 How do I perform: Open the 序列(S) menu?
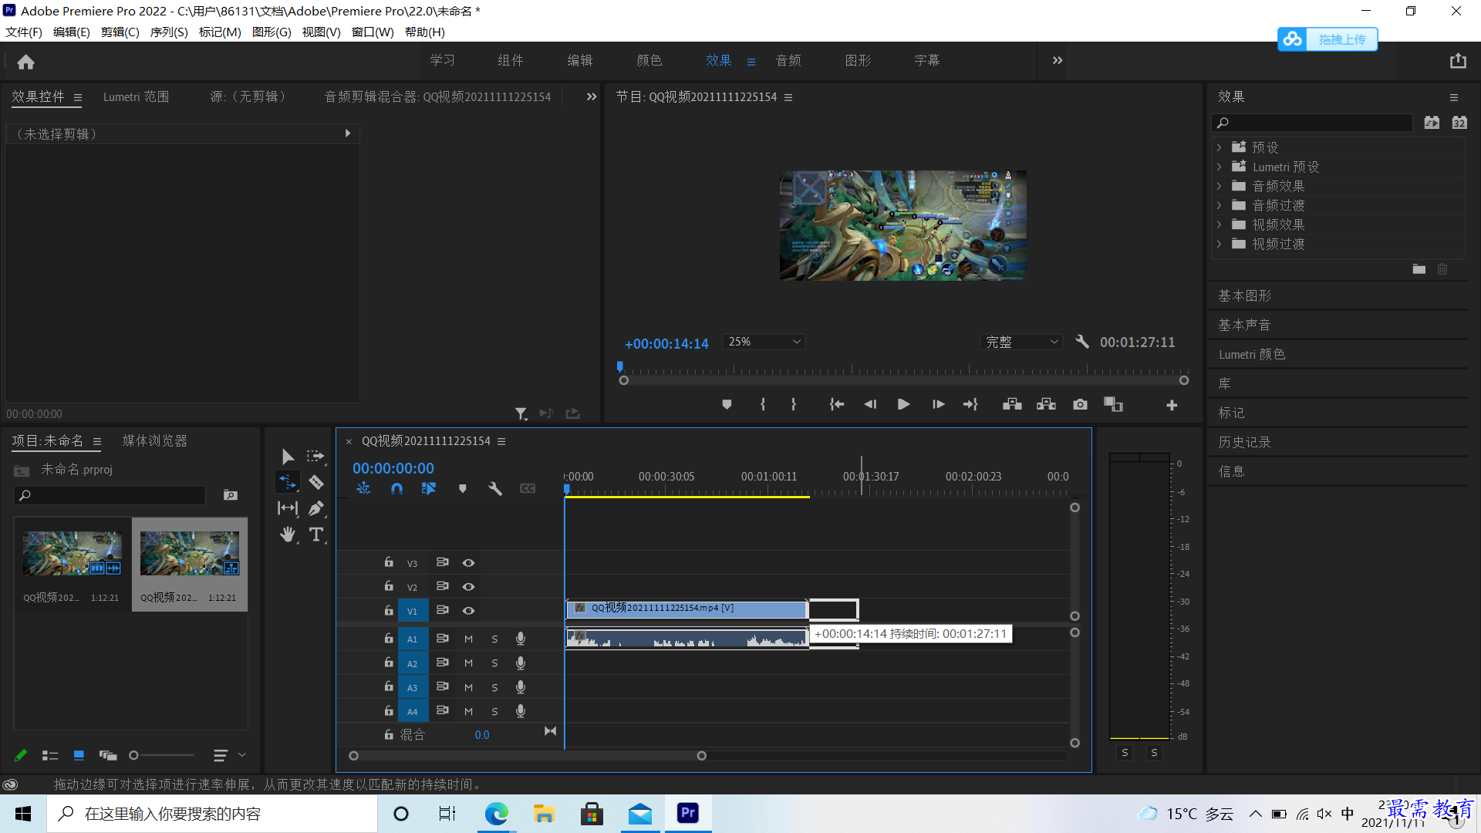[x=169, y=32]
